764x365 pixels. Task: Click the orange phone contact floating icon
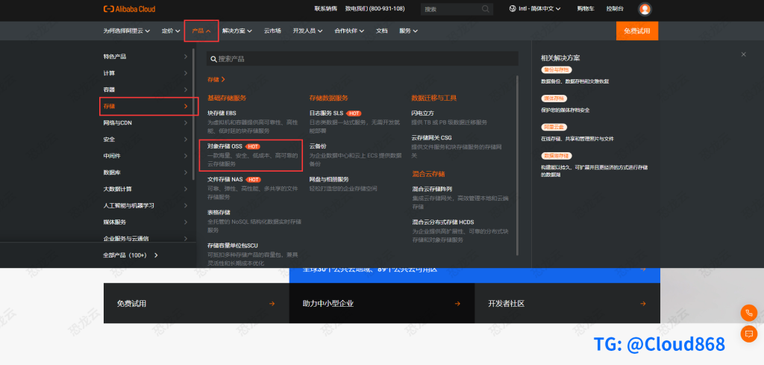749,313
